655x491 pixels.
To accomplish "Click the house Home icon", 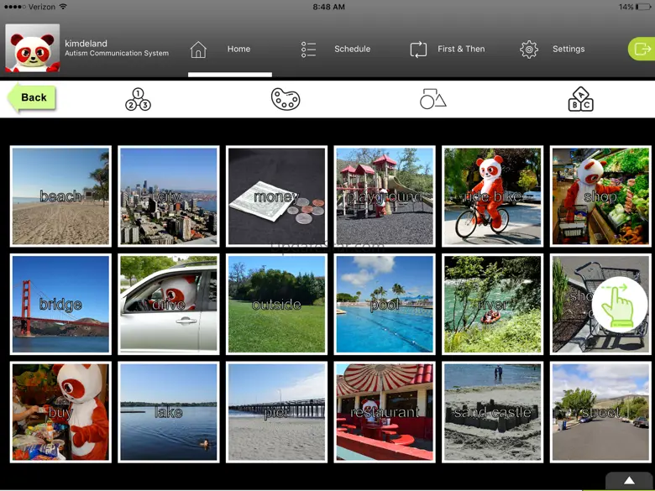I will [198, 50].
